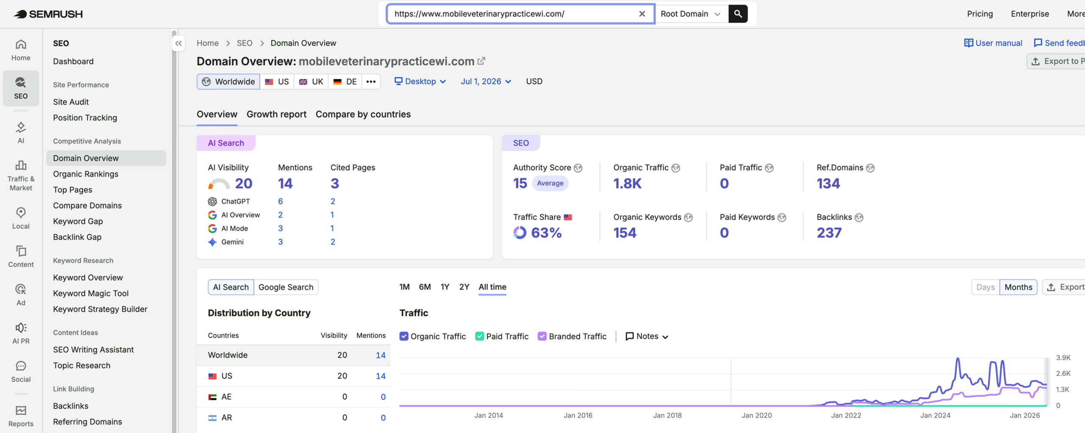Click the magnifier search button

[738, 14]
